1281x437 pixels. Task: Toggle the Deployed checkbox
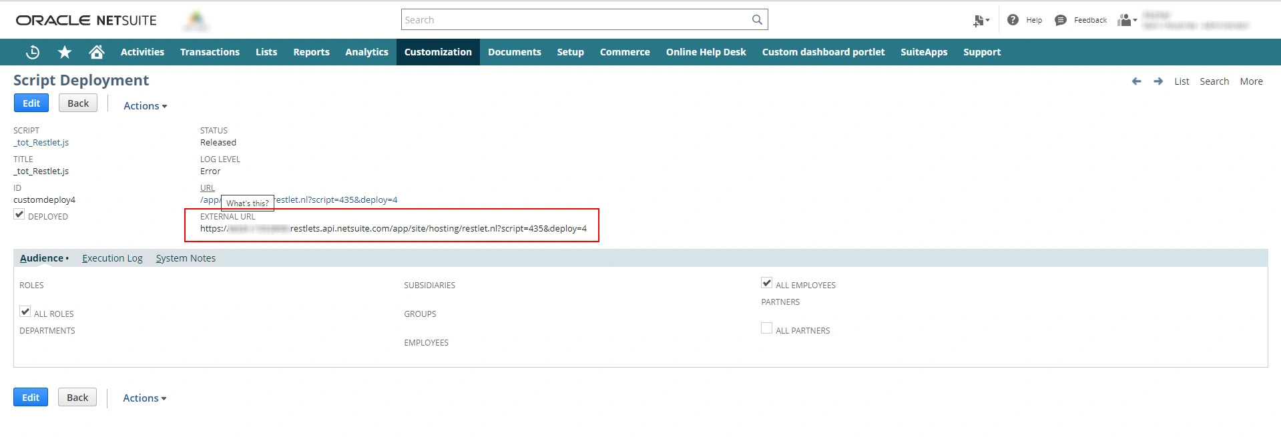pos(19,215)
